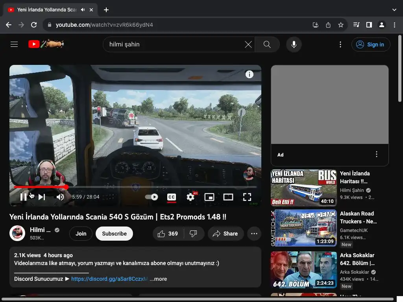Bookmark this page with star
403x302 pixels.
point(340,25)
